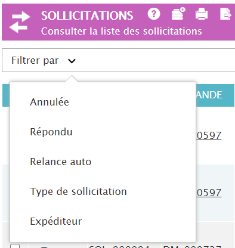Select Répondu from filter menu

[51, 132]
